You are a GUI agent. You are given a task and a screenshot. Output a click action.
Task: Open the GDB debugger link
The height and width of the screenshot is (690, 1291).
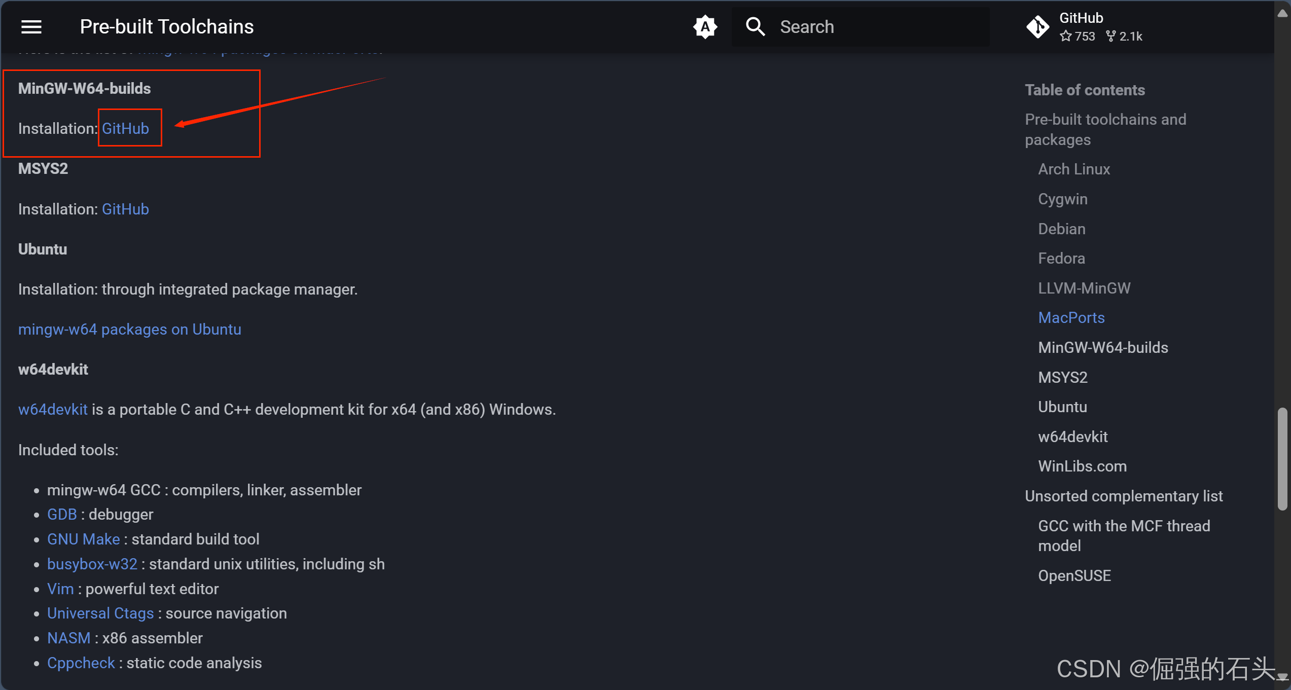[x=62, y=515]
